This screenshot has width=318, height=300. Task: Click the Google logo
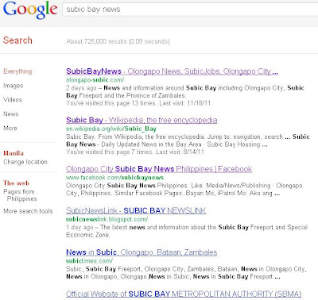(30, 10)
